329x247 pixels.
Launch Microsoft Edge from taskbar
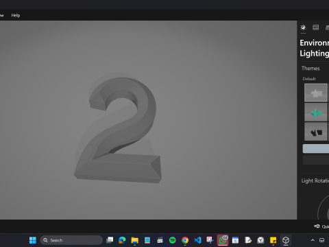click(x=122, y=240)
